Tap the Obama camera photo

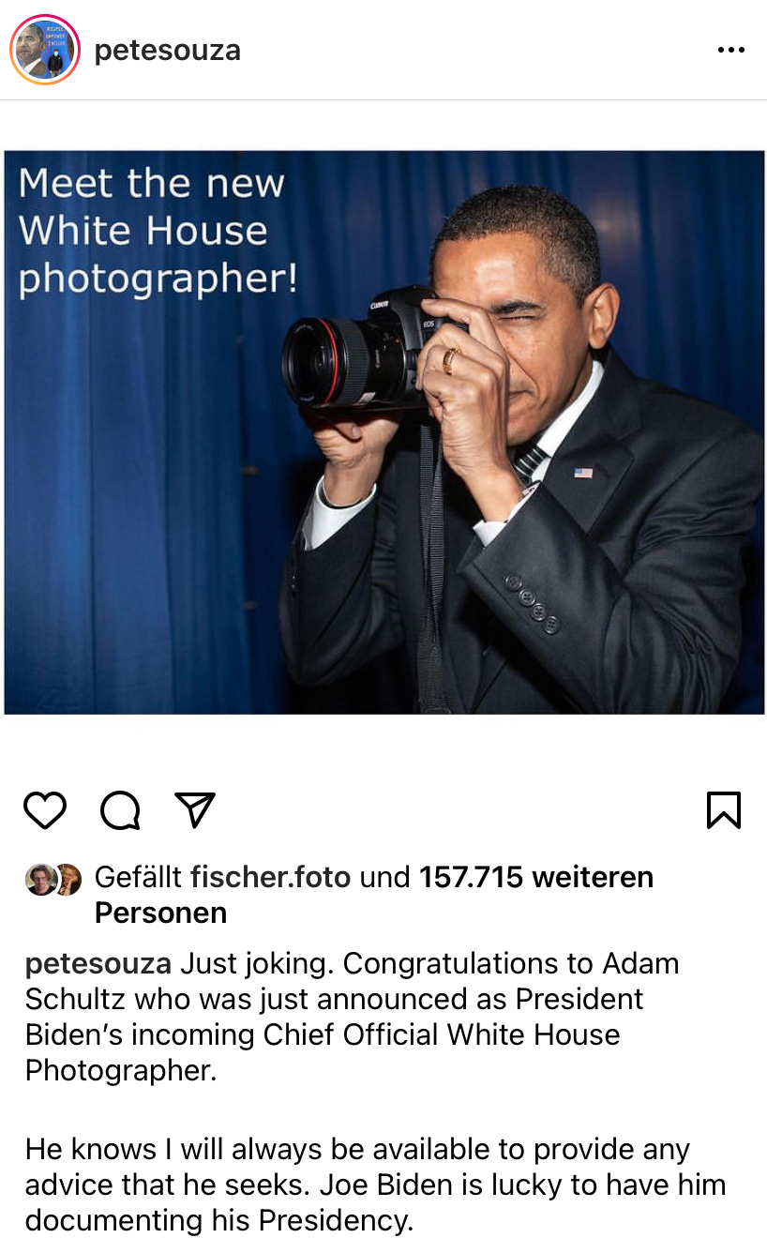tap(383, 432)
